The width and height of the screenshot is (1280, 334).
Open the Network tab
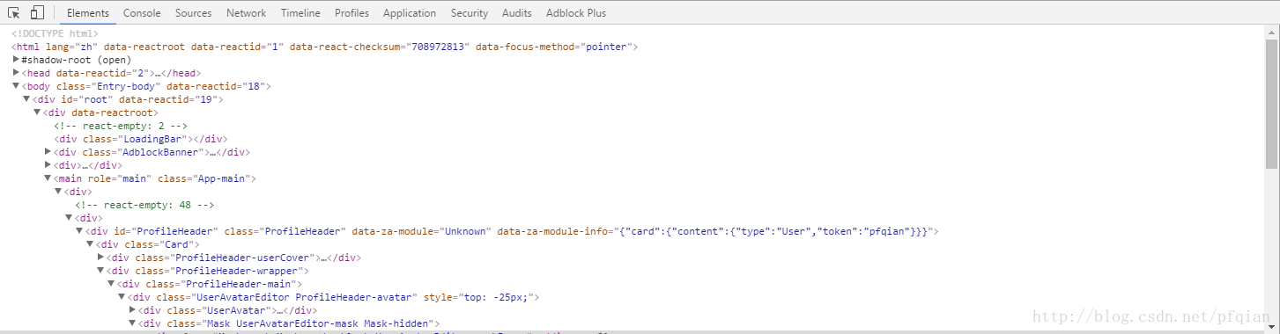click(x=246, y=13)
